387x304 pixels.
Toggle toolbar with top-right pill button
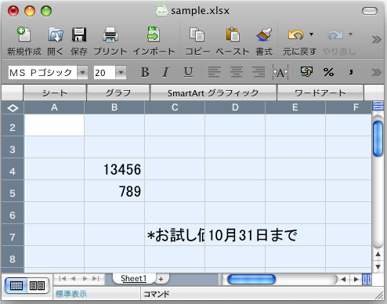coord(370,11)
